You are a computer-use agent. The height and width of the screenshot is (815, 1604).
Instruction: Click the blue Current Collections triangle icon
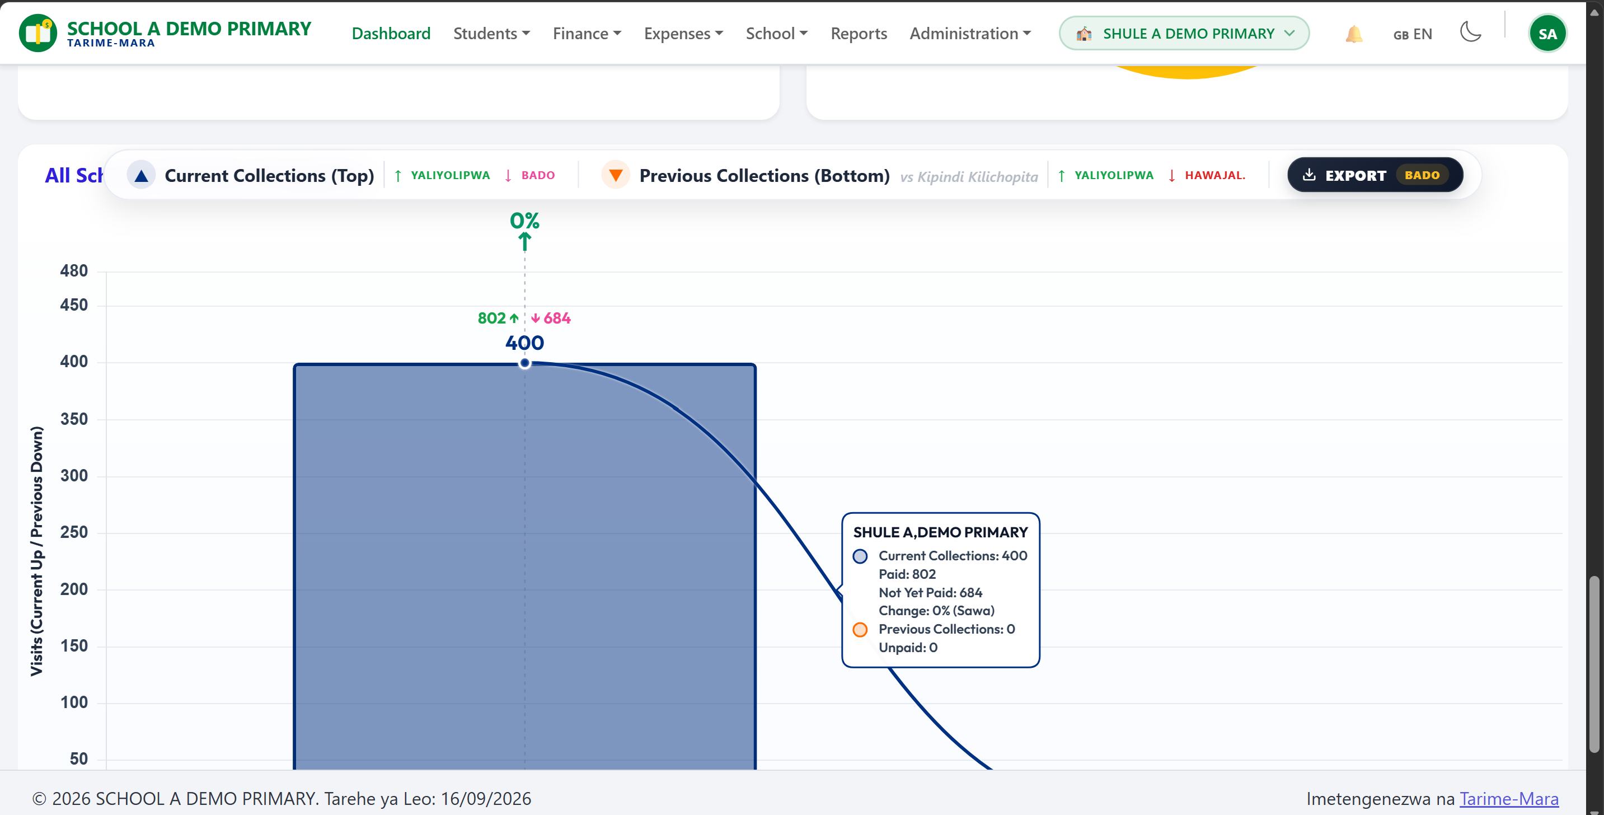click(x=142, y=175)
